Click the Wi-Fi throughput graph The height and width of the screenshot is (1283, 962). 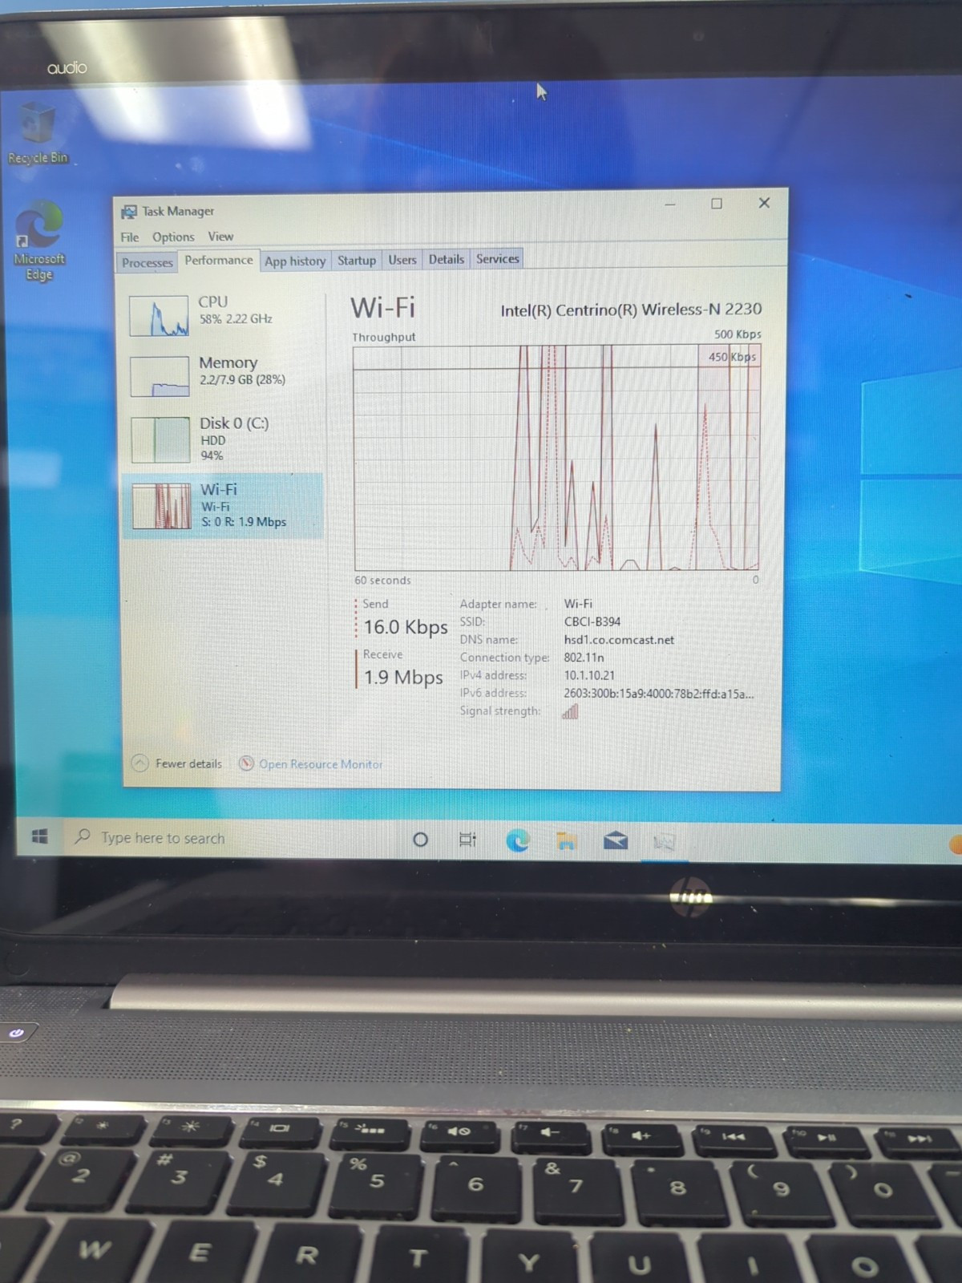click(556, 458)
